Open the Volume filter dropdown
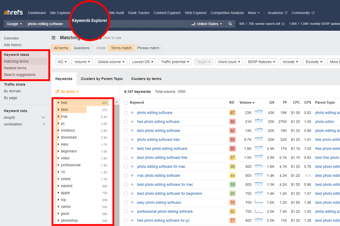The height and width of the screenshot is (226, 340). [82, 62]
